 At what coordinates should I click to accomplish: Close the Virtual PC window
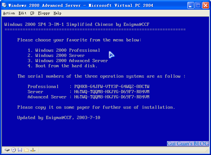tap(205, 6)
